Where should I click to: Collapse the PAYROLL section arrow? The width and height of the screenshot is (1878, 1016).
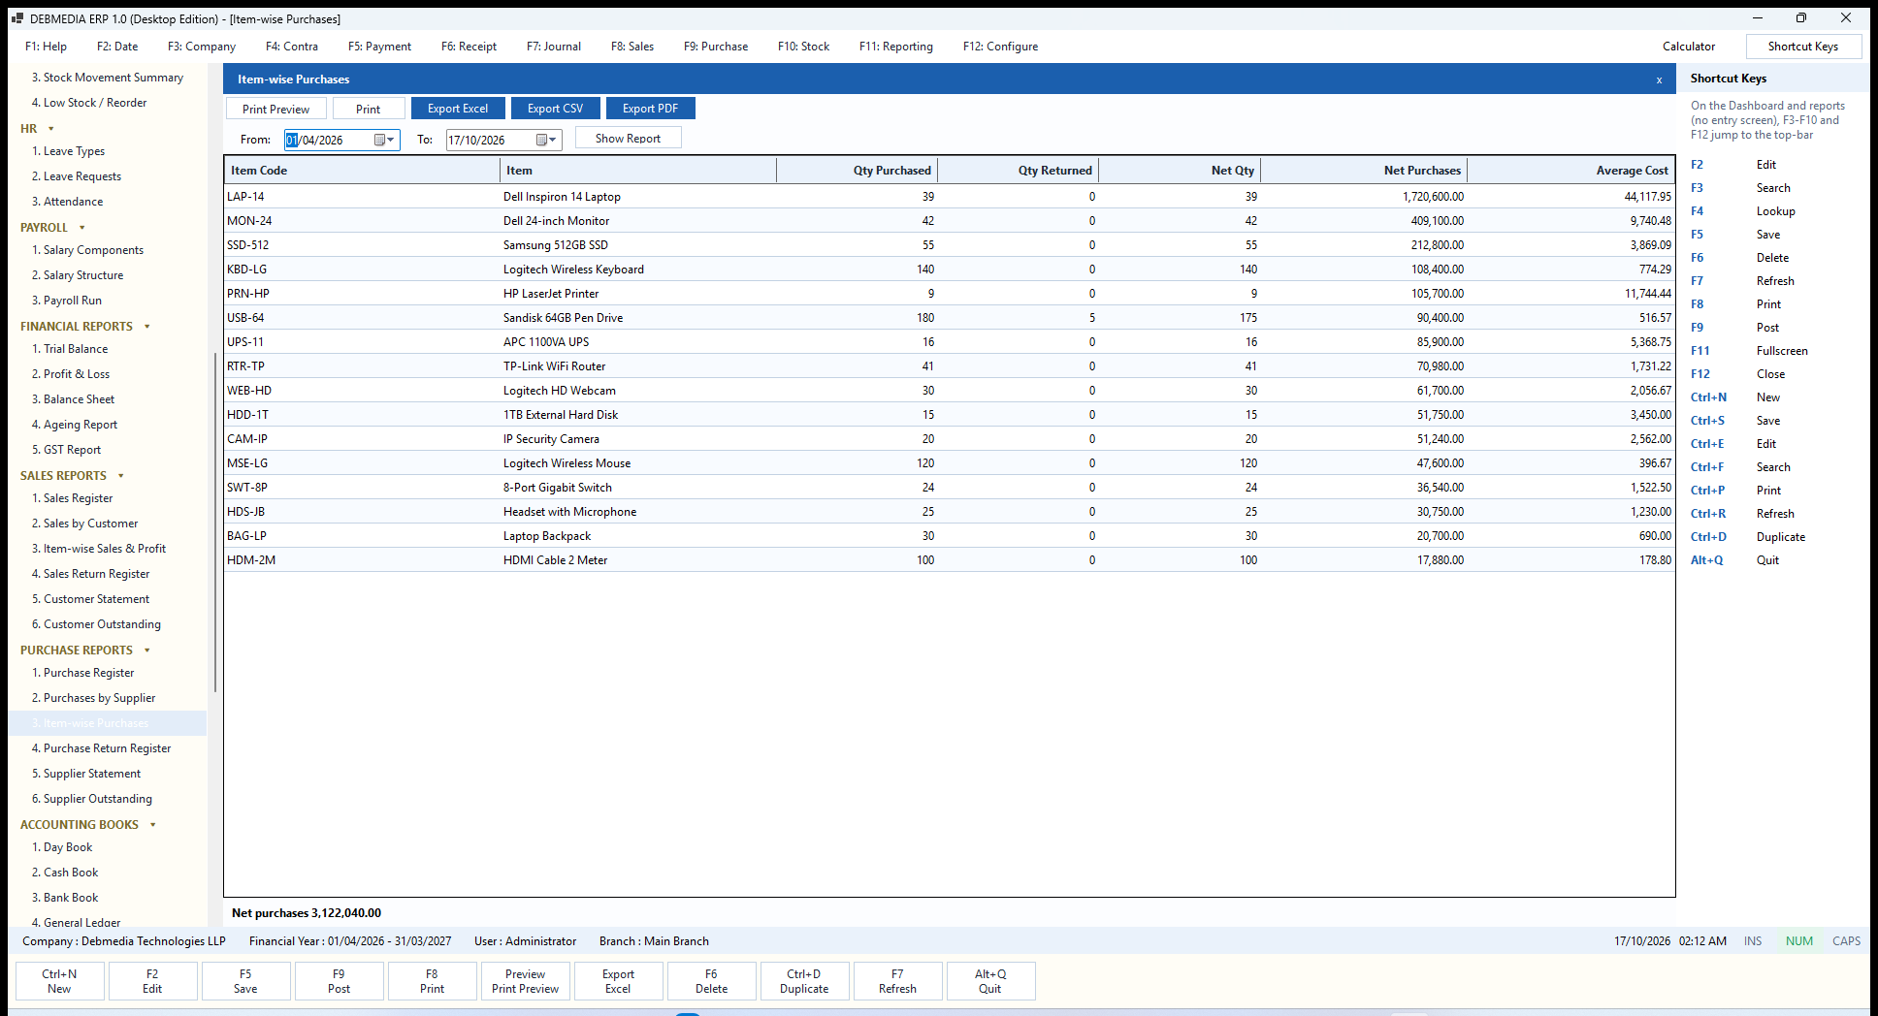[x=82, y=228]
